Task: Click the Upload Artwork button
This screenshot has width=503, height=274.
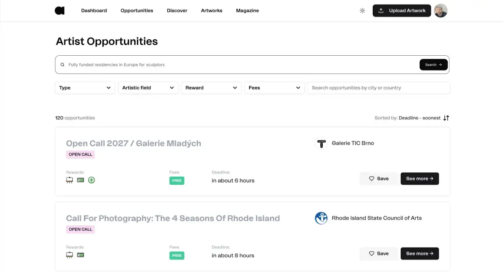Action: point(402,11)
